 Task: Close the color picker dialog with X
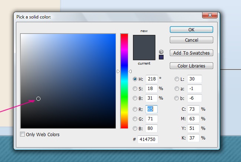pyautogui.click(x=209, y=15)
